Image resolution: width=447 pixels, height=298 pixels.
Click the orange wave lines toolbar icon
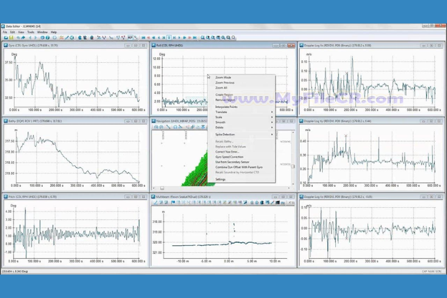[61, 38]
